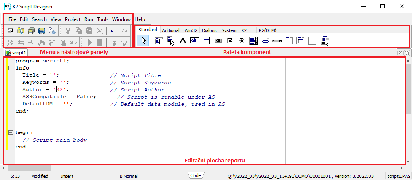Click the open file folder icon

(x=21, y=31)
